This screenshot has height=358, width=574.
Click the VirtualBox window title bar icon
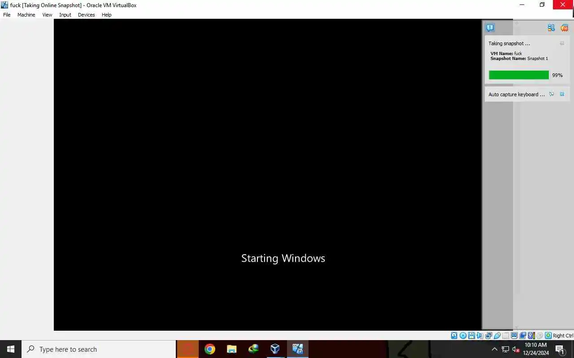(4, 5)
